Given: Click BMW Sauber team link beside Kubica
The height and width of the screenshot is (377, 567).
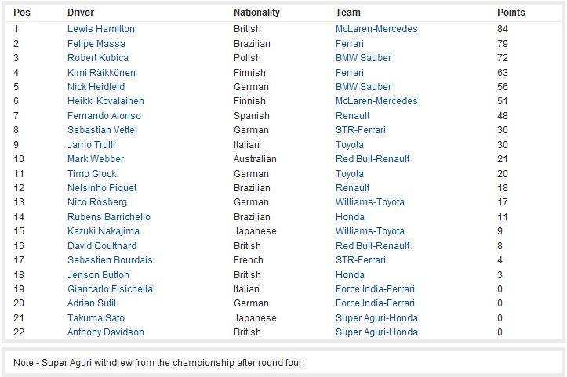Looking at the screenshot, I should (x=363, y=58).
